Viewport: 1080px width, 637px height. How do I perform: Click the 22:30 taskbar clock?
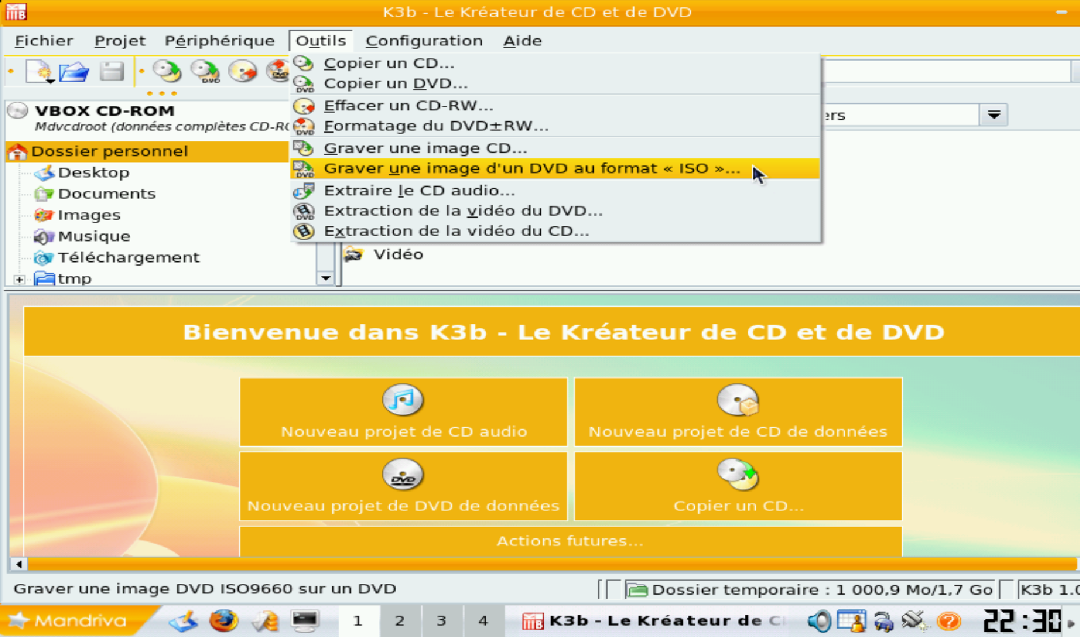tap(1023, 620)
